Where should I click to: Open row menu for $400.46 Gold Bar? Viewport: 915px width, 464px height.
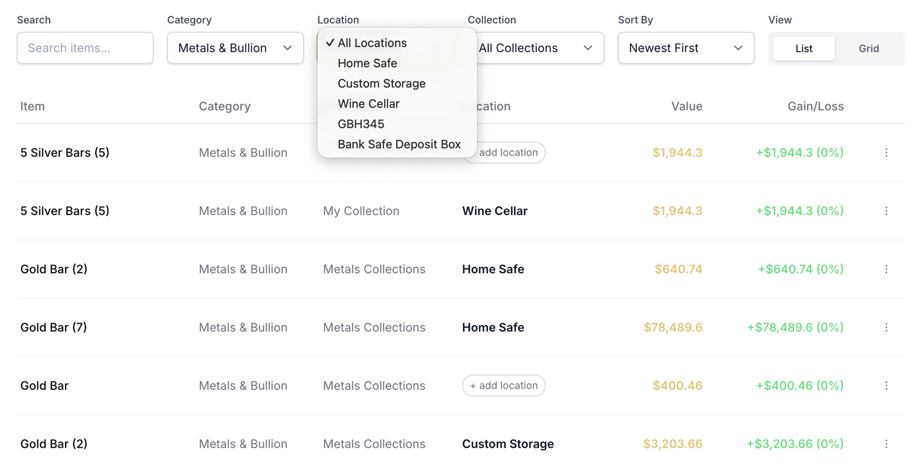(886, 386)
